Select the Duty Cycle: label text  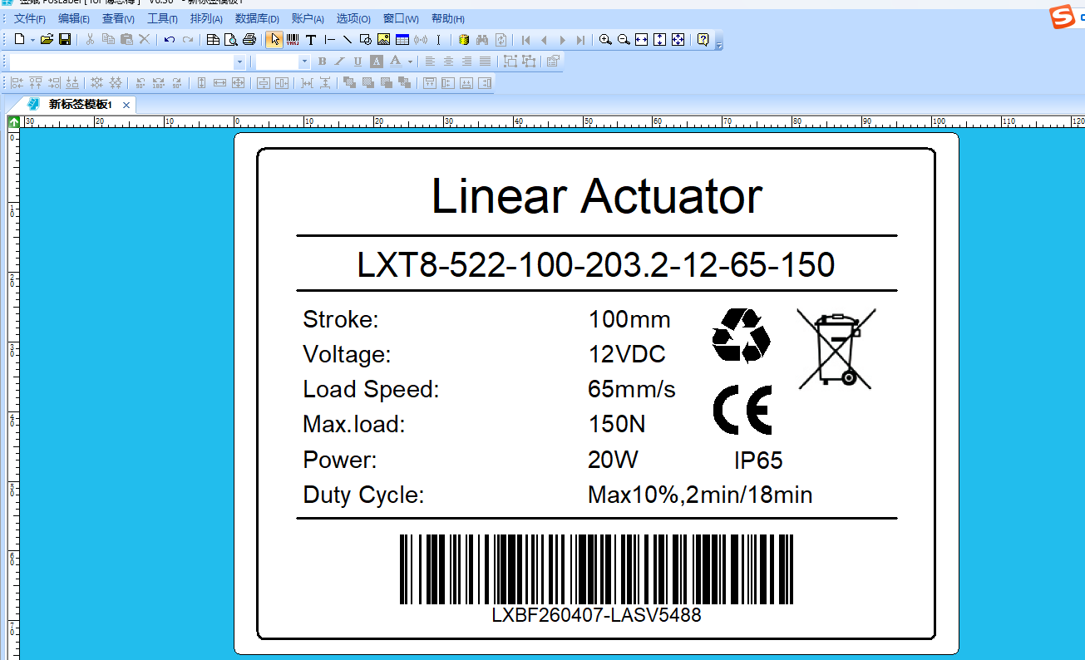coord(364,495)
